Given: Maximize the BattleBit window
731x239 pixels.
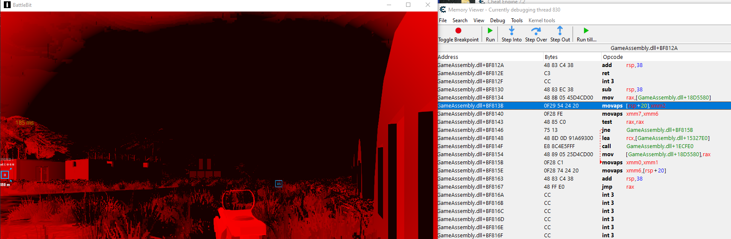Looking at the screenshot, I should click(x=408, y=5).
